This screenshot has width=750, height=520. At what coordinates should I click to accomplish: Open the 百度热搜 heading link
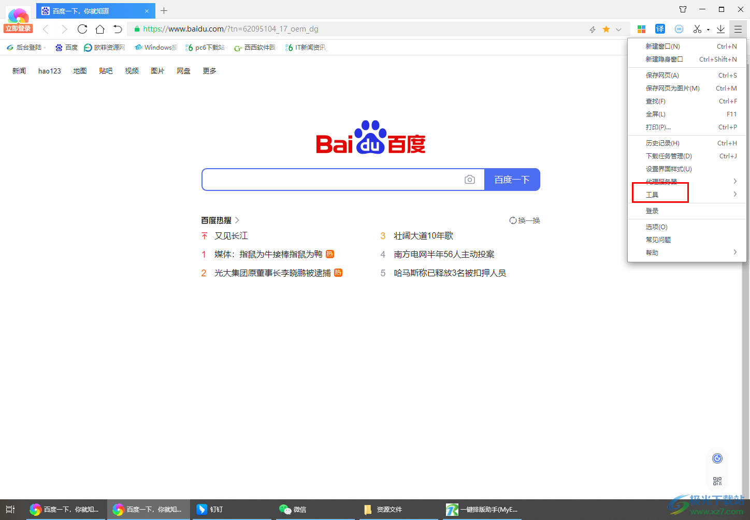coord(220,220)
